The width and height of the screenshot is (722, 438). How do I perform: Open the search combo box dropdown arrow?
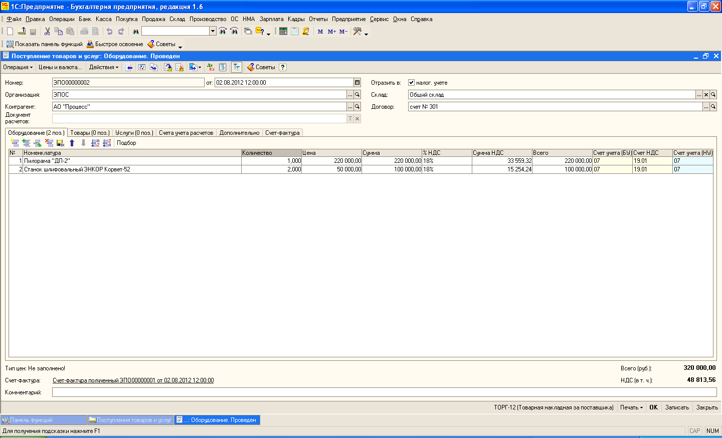[x=213, y=31]
